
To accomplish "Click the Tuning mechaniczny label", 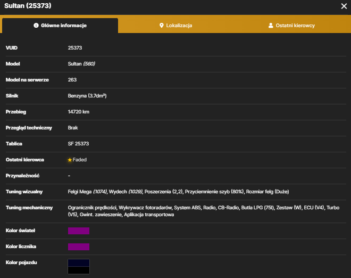I will pos(29,208).
